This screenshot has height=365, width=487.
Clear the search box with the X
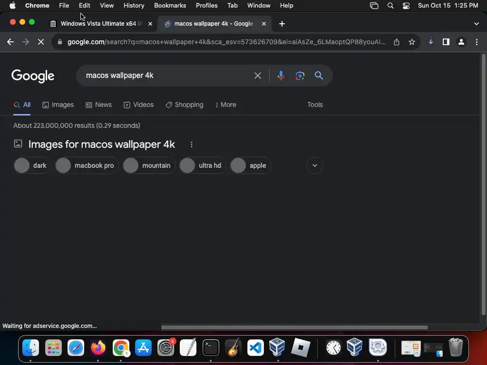click(257, 76)
